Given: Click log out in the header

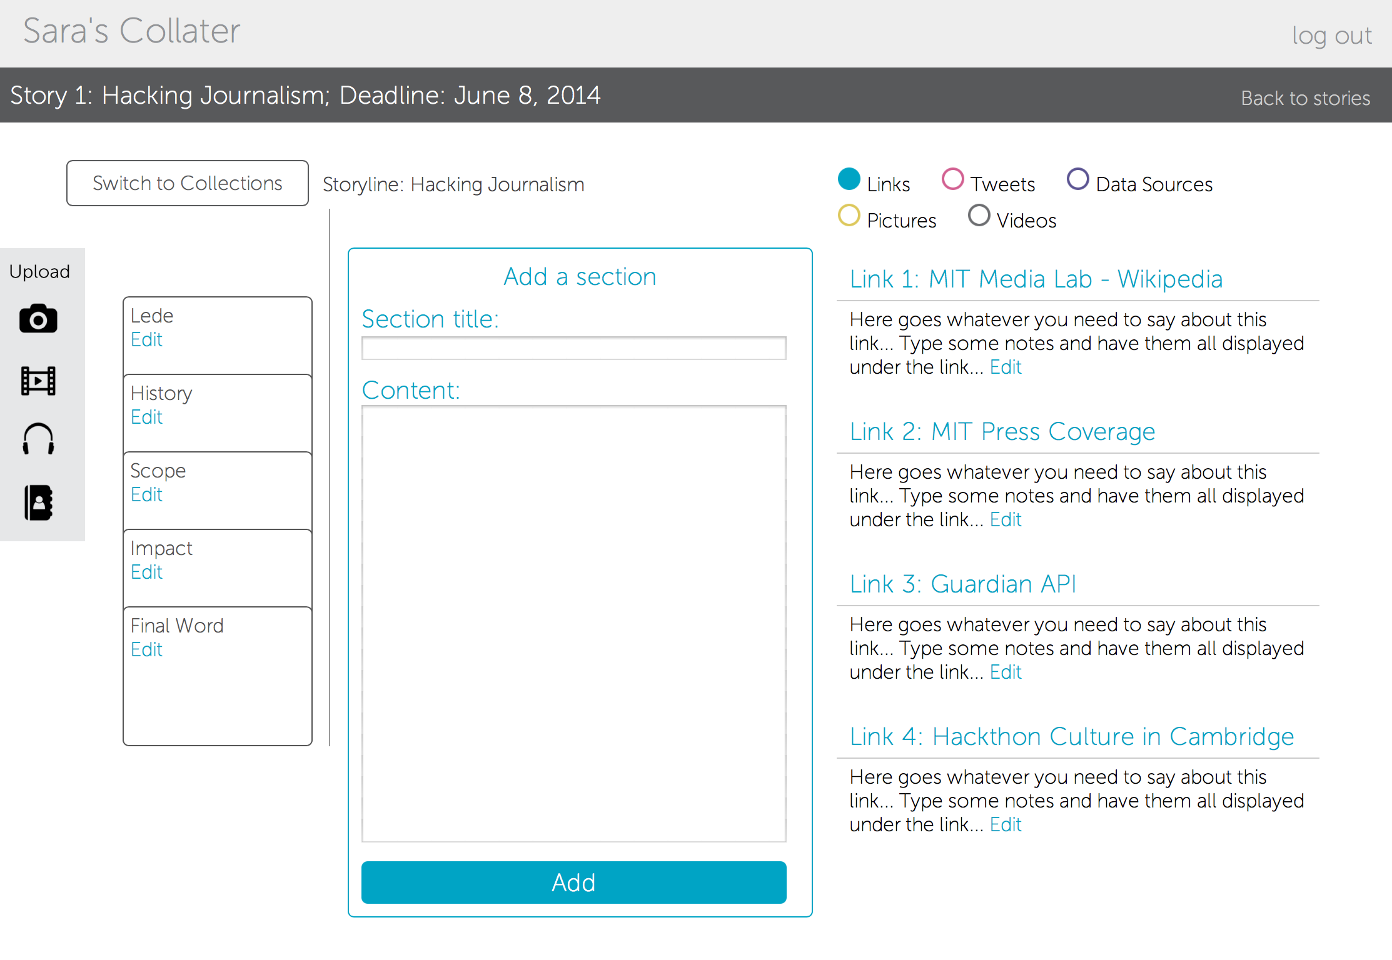Looking at the screenshot, I should [1331, 36].
